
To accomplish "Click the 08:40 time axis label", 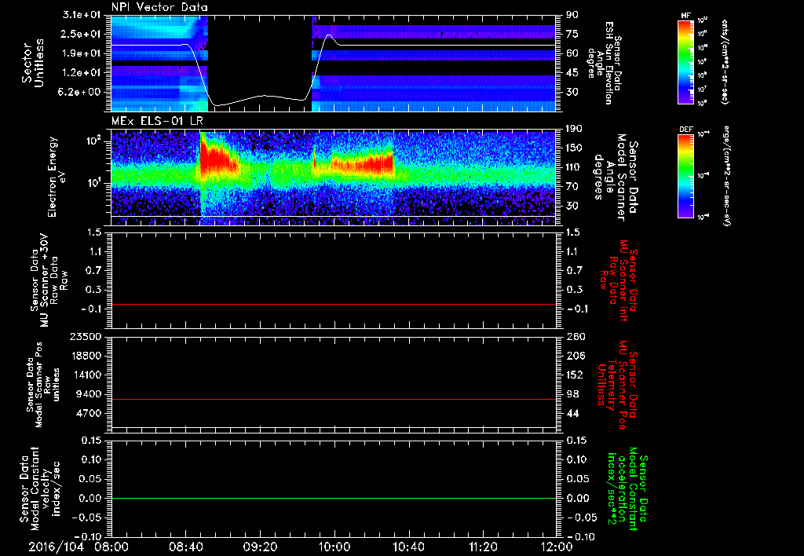I will pyautogui.click(x=185, y=547).
